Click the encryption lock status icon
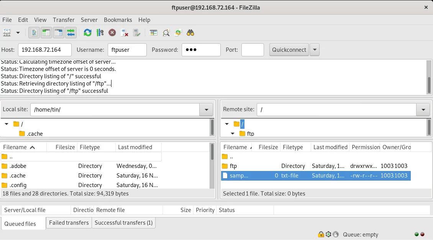The width and height of the screenshot is (433, 240). (321, 235)
